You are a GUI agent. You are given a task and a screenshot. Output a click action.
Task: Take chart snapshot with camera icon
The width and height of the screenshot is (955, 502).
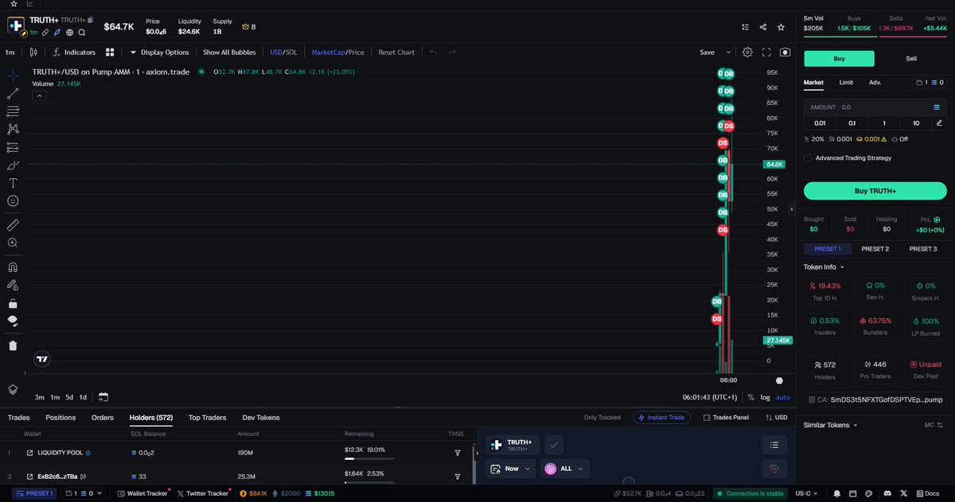coord(785,53)
